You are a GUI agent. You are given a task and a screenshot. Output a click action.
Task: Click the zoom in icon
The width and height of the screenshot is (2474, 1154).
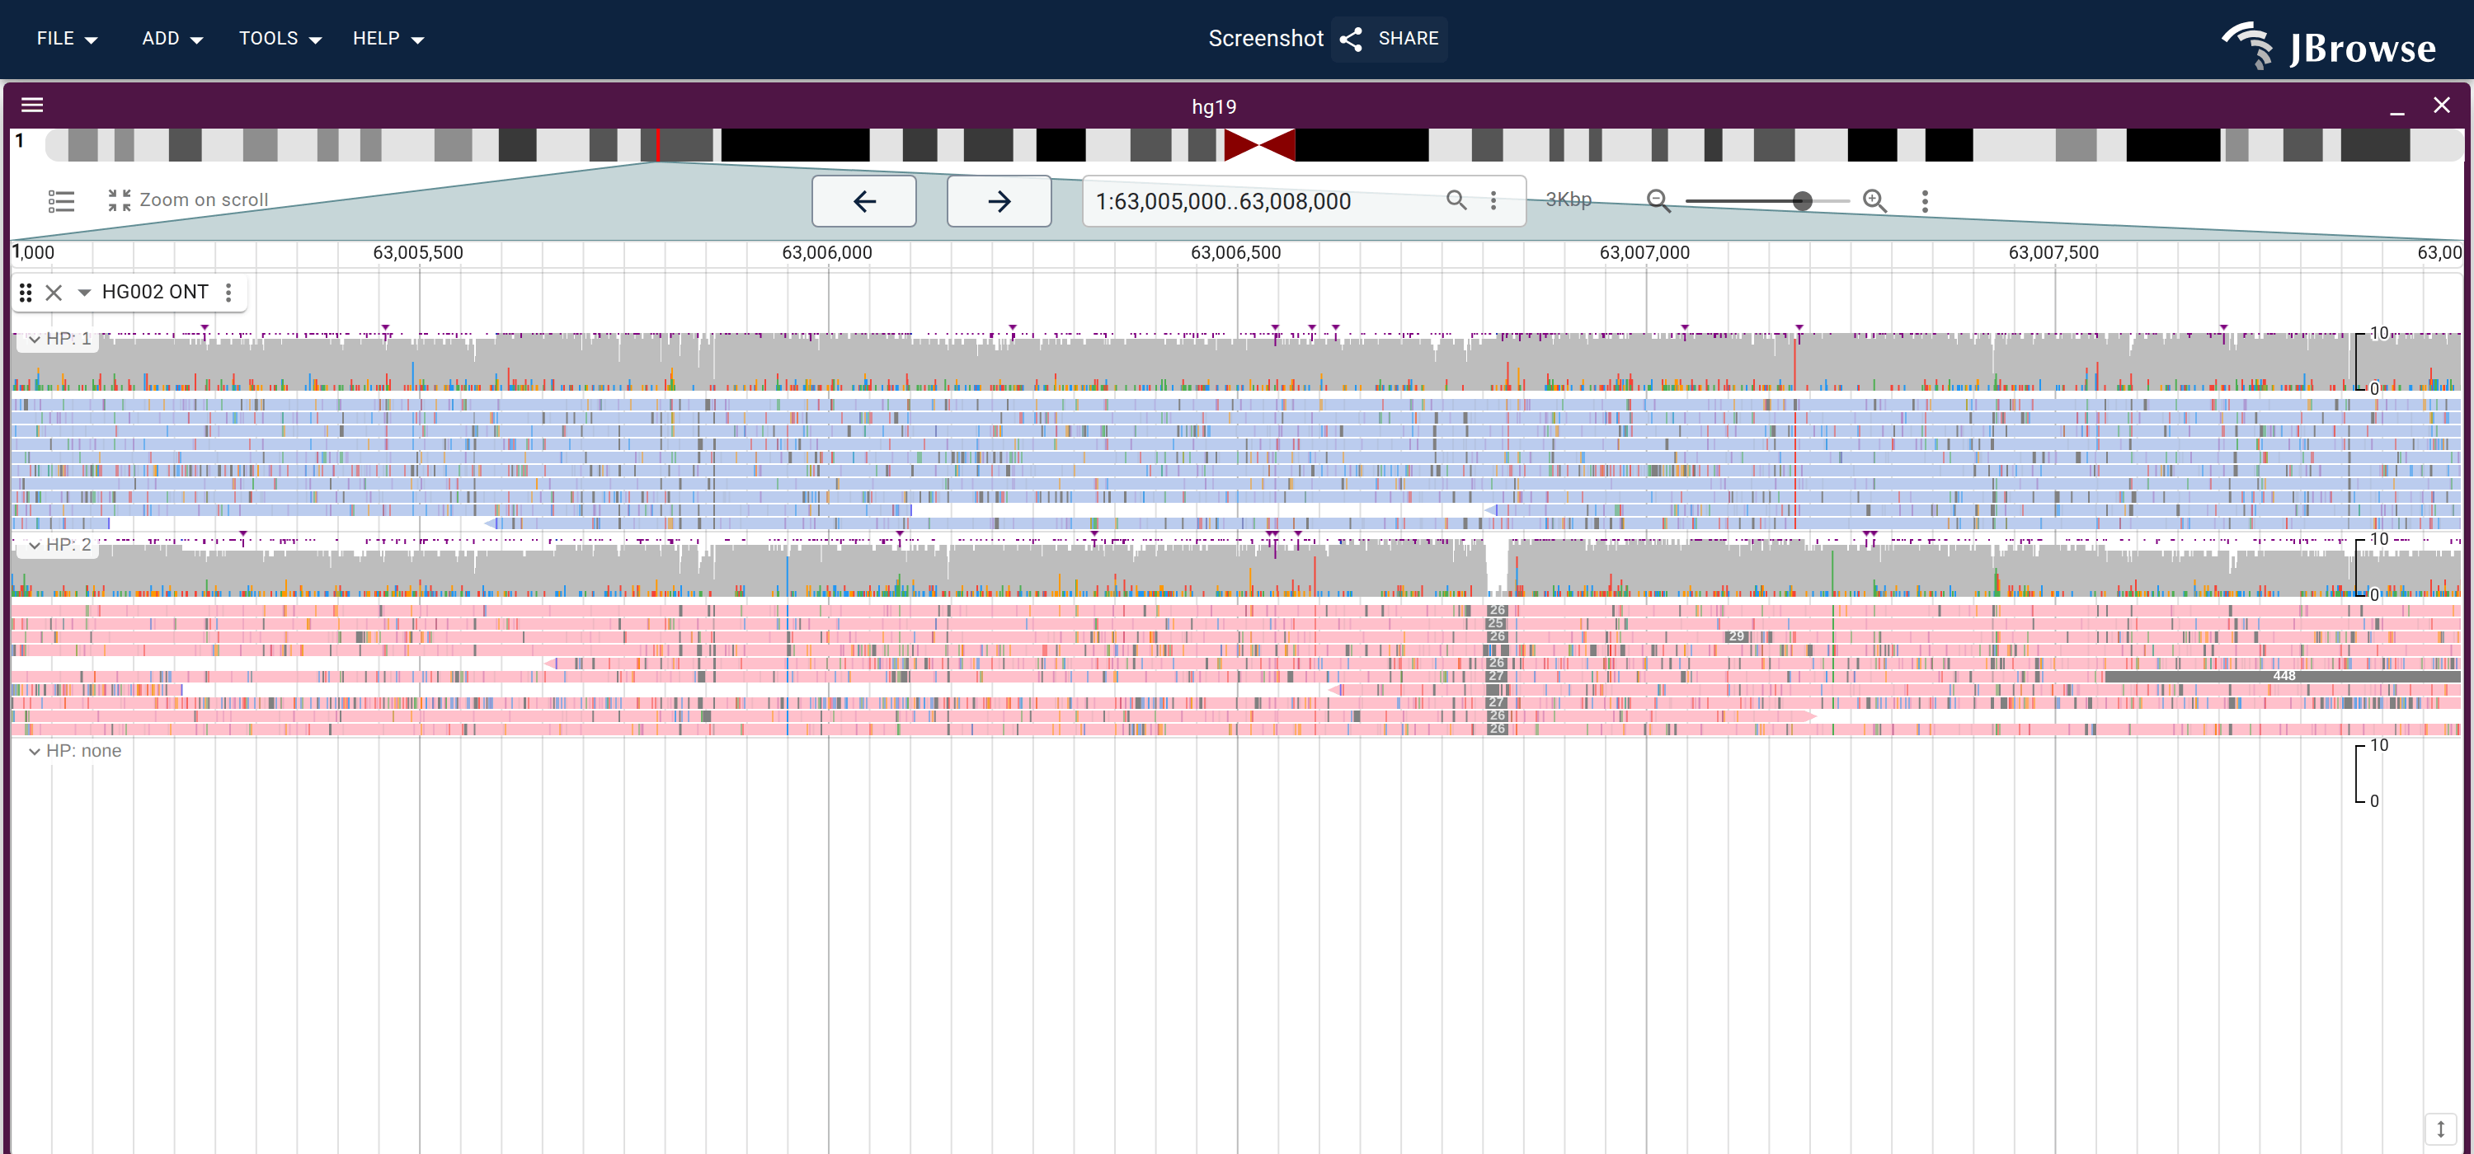(1874, 199)
